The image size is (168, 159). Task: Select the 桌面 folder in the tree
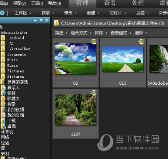pyautogui.click(x=11, y=126)
